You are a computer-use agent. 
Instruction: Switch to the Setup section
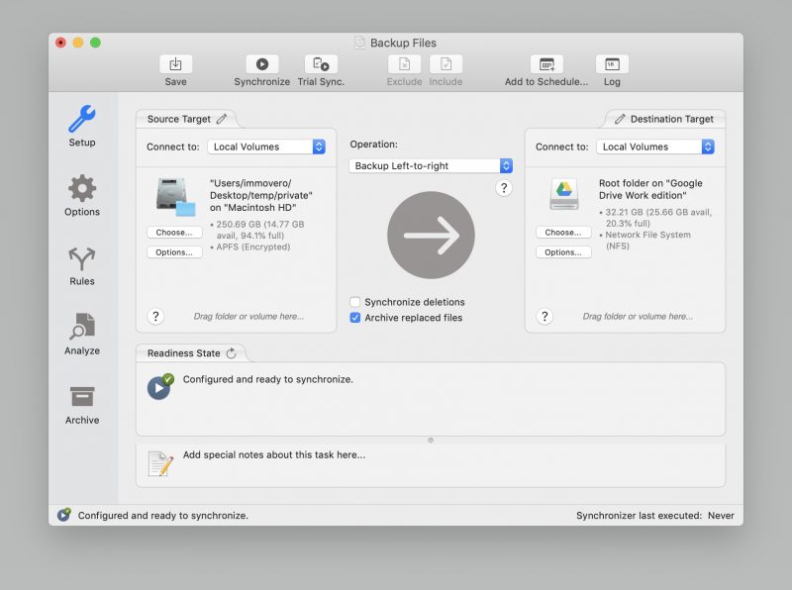[82, 126]
